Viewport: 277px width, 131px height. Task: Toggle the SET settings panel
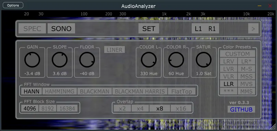pyautogui.click(x=149, y=29)
